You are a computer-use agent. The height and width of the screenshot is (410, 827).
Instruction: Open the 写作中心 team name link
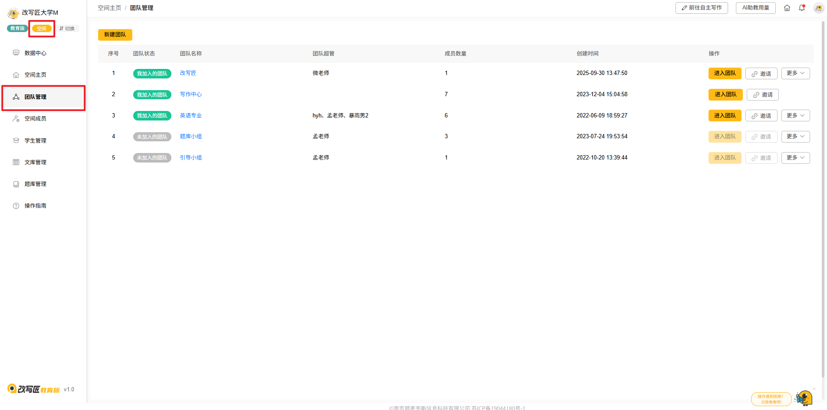(191, 94)
